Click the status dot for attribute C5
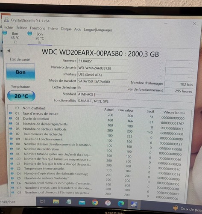 12,178
